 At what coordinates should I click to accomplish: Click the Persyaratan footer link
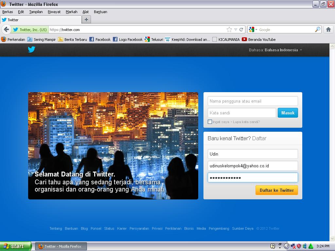tap(139, 228)
